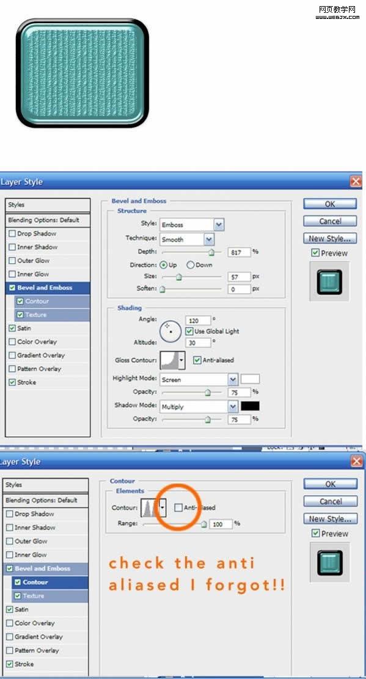366x679 pixels.
Task: Enable Drop Shadow in Bevel and Emboss dialog
Action: (12, 233)
